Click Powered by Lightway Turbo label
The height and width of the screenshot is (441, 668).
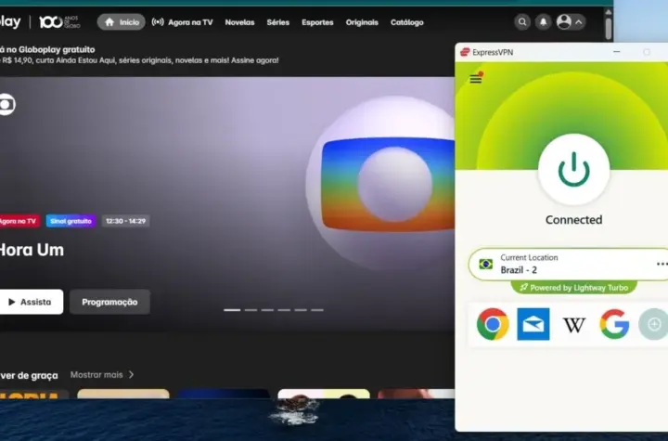tap(574, 288)
